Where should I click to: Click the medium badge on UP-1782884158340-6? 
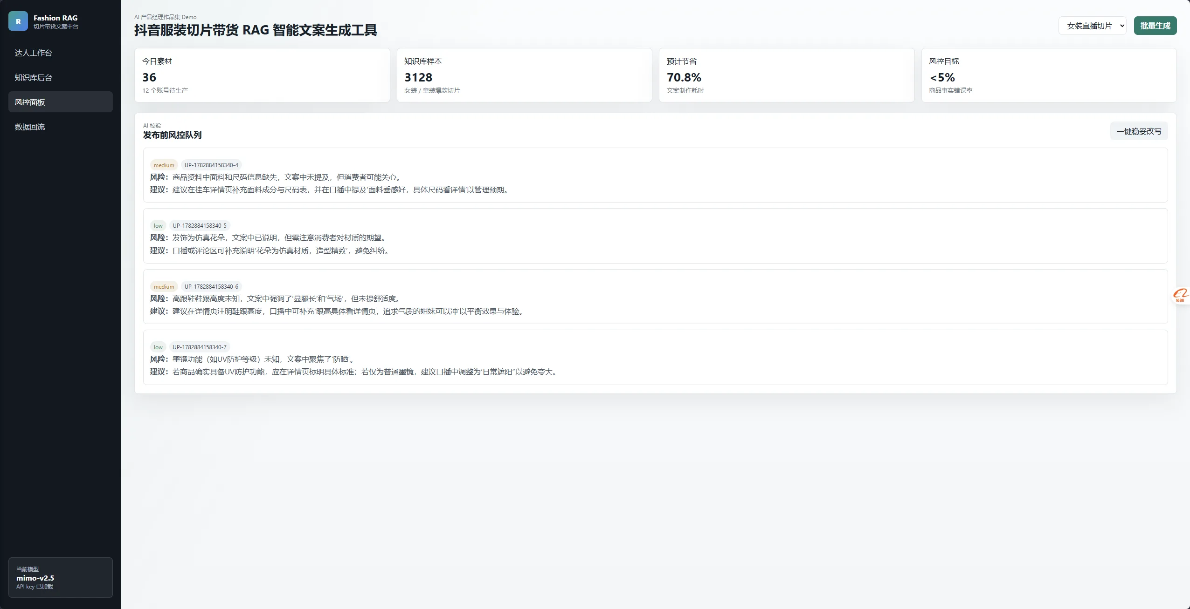click(x=164, y=286)
